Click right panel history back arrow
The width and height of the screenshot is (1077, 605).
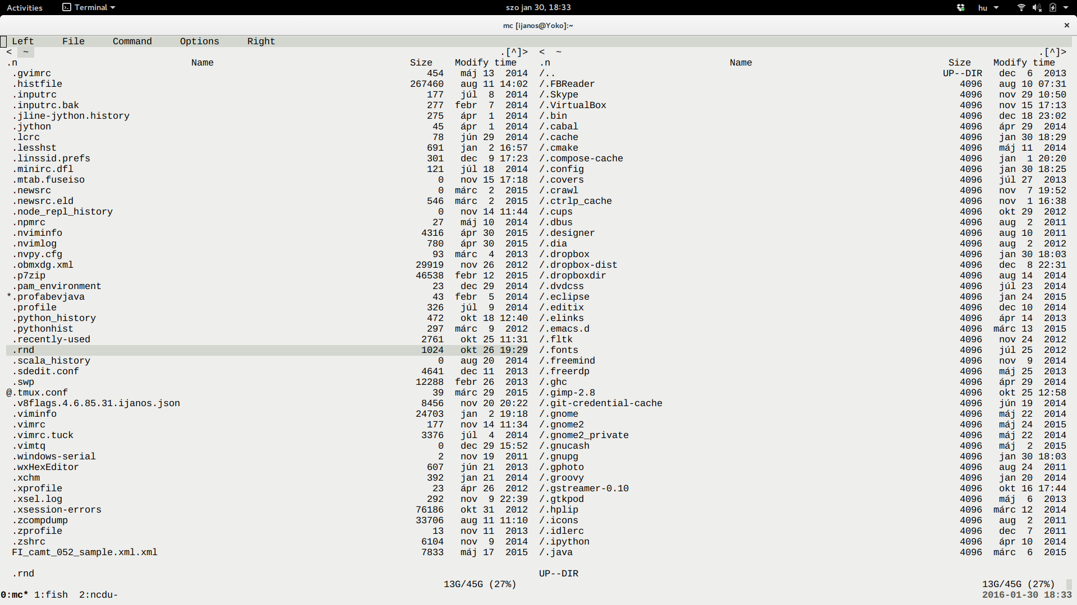[542, 52]
